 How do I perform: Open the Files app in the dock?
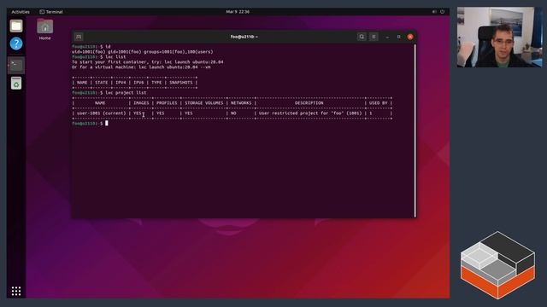click(16, 26)
